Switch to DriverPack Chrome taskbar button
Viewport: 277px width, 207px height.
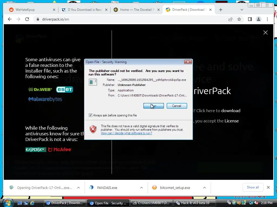[64, 203]
